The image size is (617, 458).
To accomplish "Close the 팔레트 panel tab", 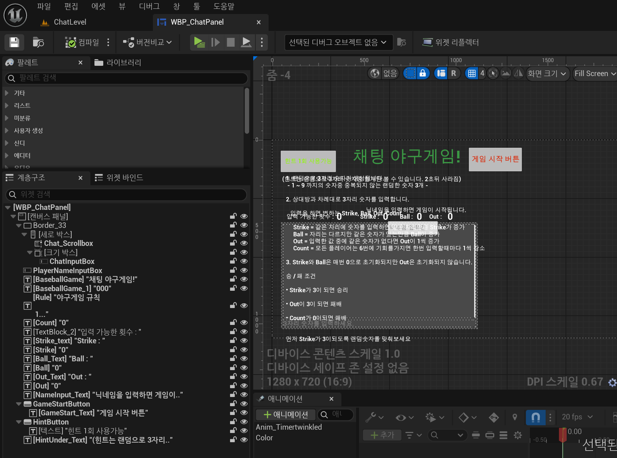I will (x=80, y=62).
